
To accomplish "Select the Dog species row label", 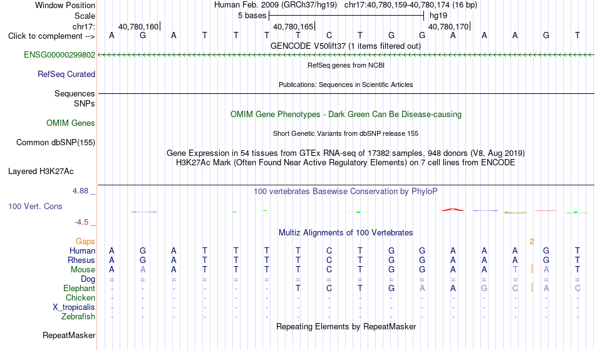I will pos(88,279).
